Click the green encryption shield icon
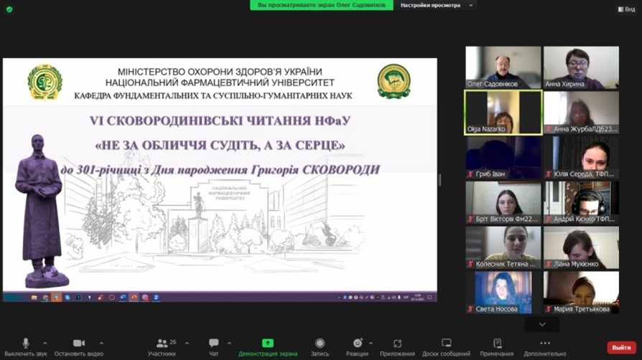 [x=9, y=9]
